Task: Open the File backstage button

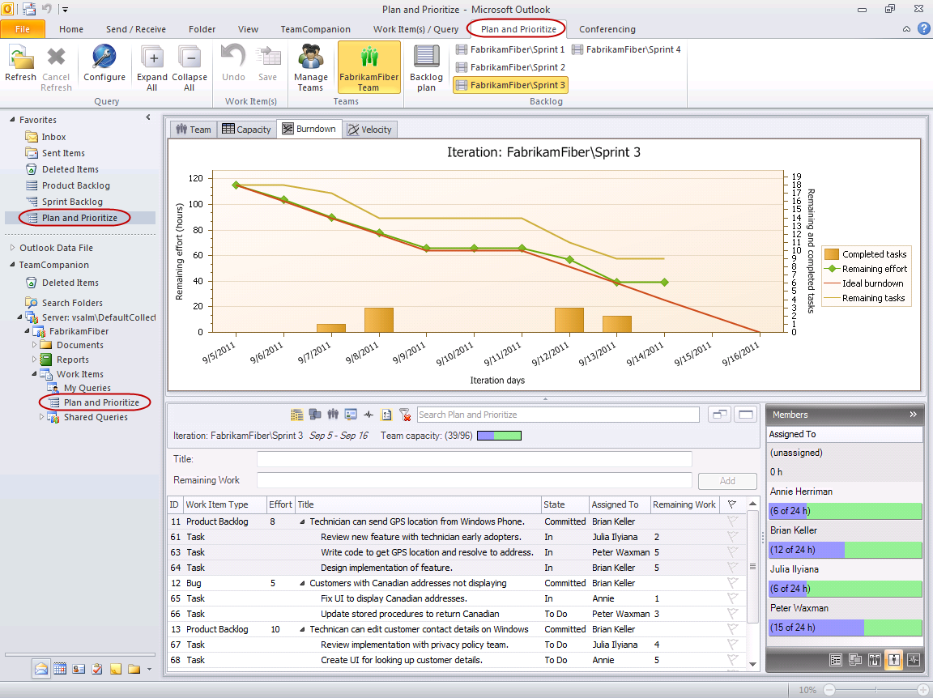Action: pyautogui.click(x=23, y=29)
